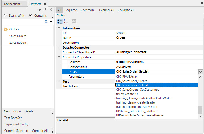Click the toolbar overflow grip beside Contains
The image size is (204, 134).
click(x=52, y=15)
